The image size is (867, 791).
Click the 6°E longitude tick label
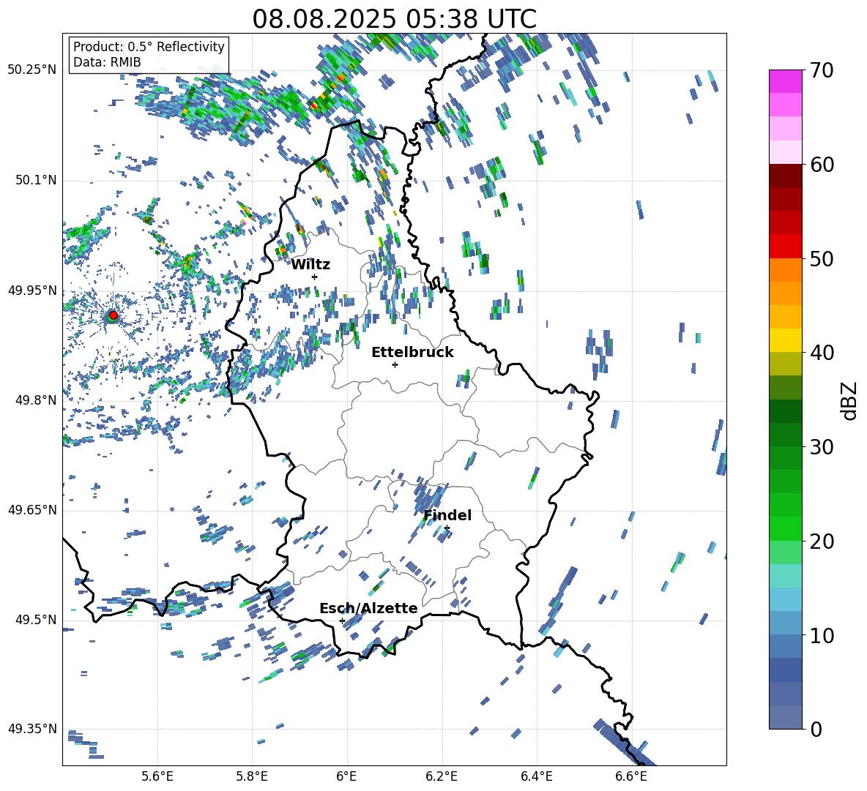coord(346,776)
